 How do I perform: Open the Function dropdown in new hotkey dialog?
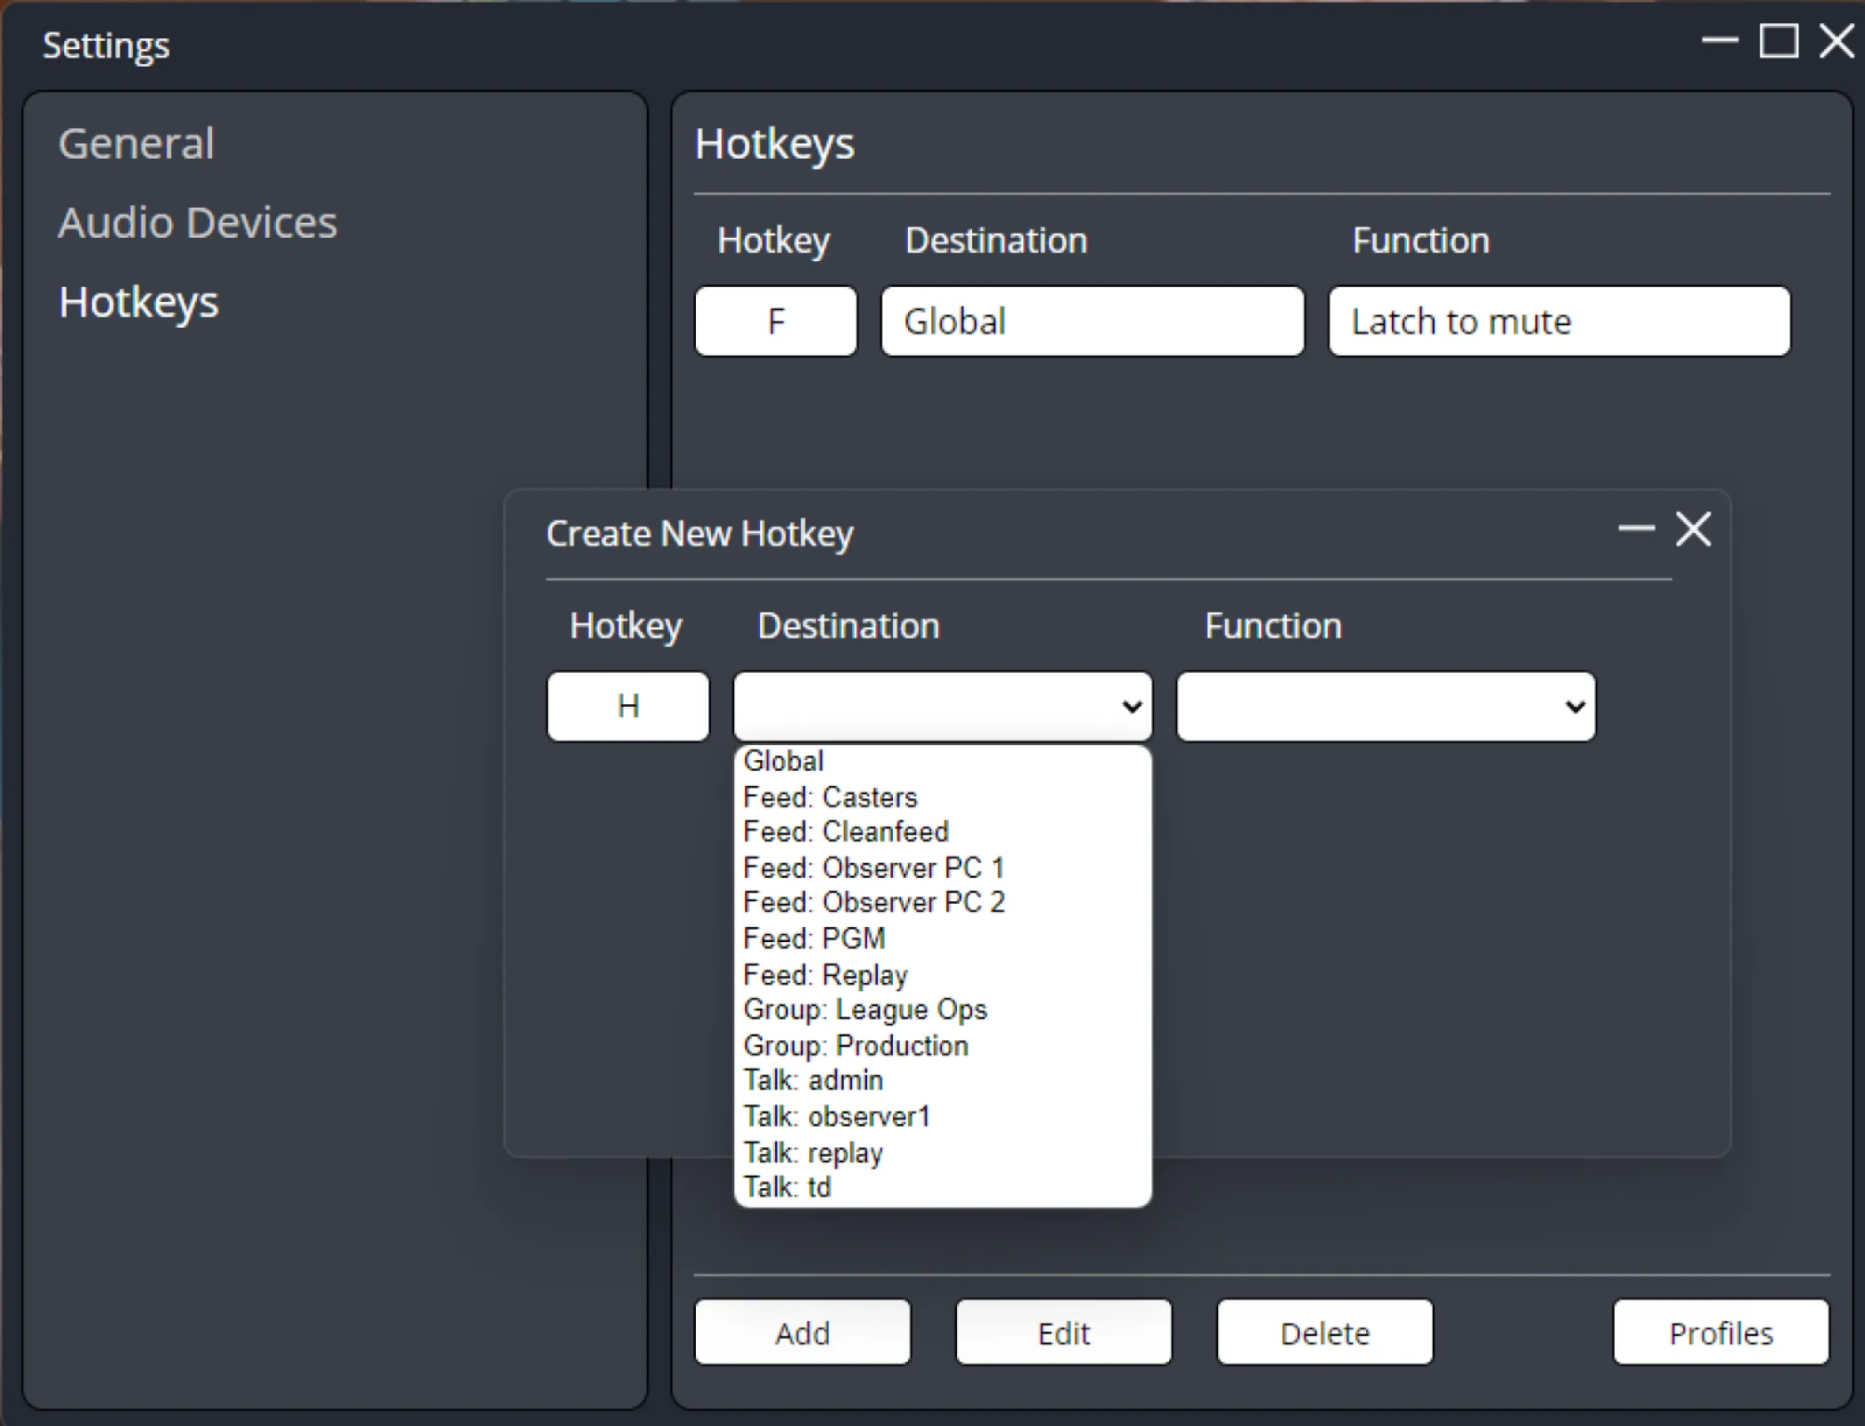(x=1386, y=707)
